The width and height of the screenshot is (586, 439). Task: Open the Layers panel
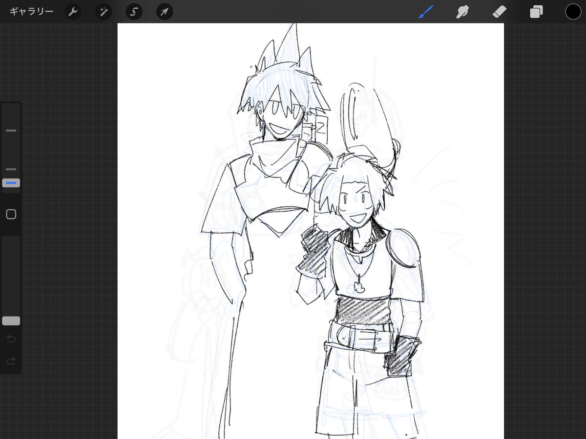(x=536, y=12)
